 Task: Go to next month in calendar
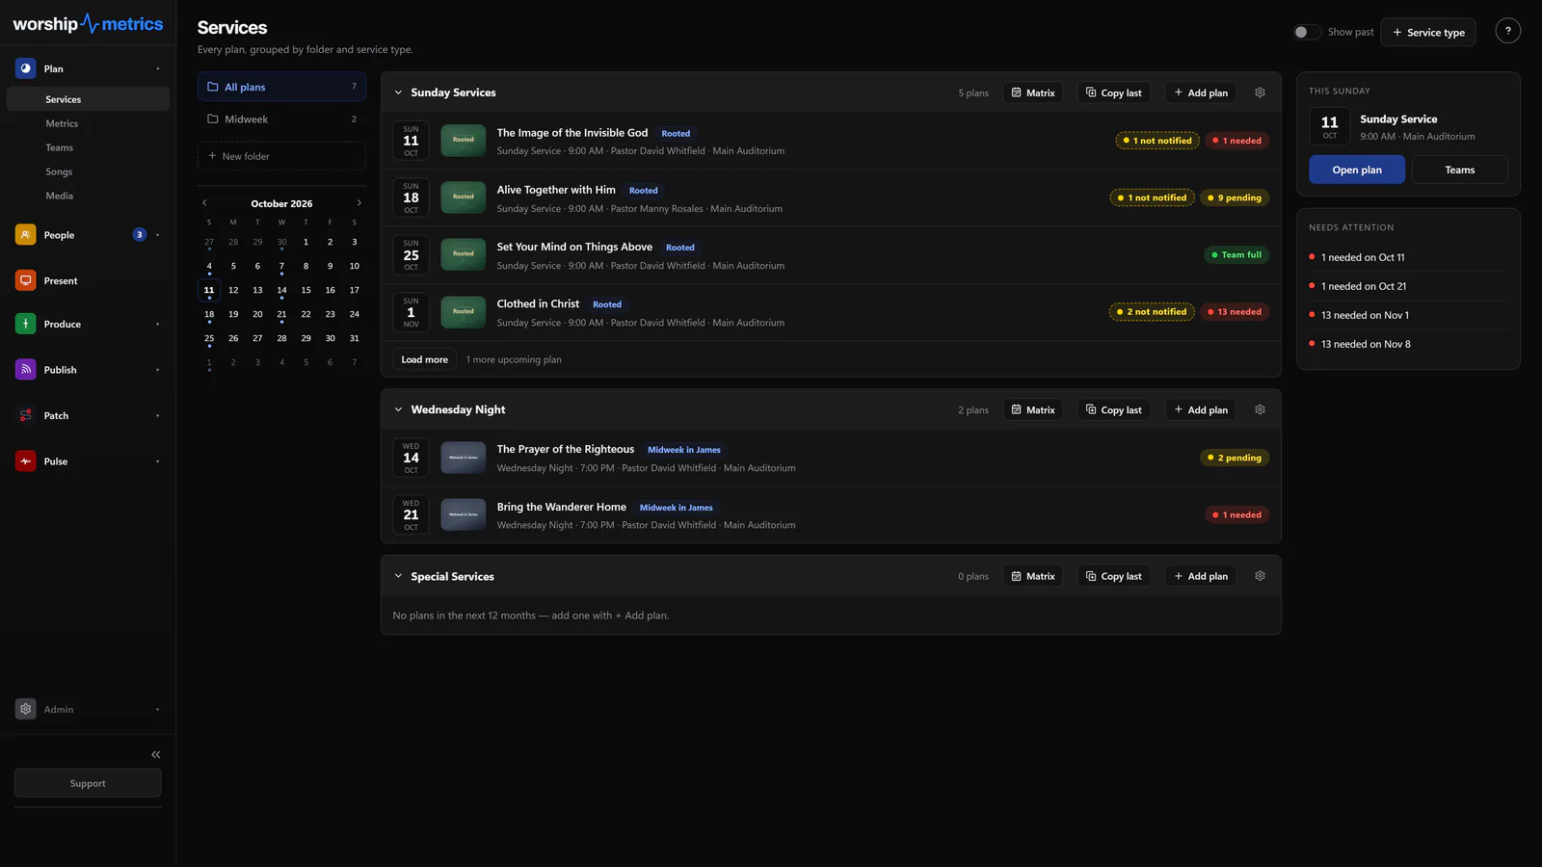pos(359,203)
